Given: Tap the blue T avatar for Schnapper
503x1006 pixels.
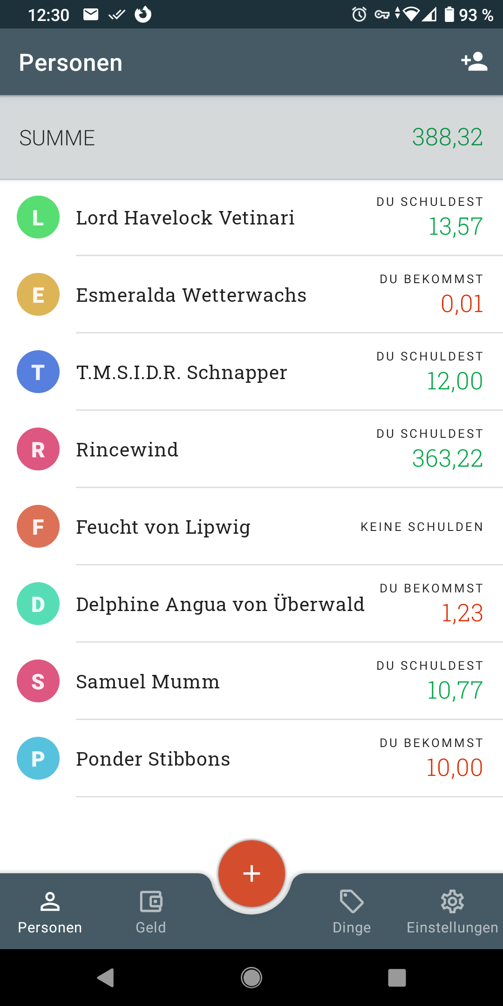Looking at the screenshot, I should 38,372.
